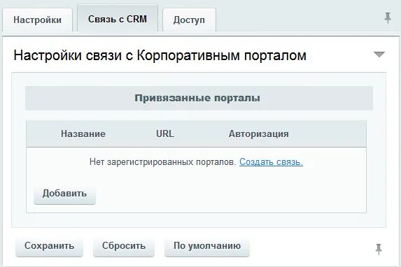Image resolution: width=401 pixels, height=267 pixels.
Task: Click the empty header cell left of Название
Action: (42, 133)
